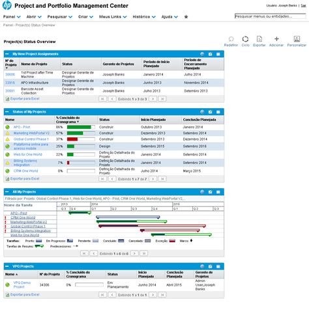Click the Web for One World Gantt bar
This screenshot has height=319, width=309.
point(181,234)
